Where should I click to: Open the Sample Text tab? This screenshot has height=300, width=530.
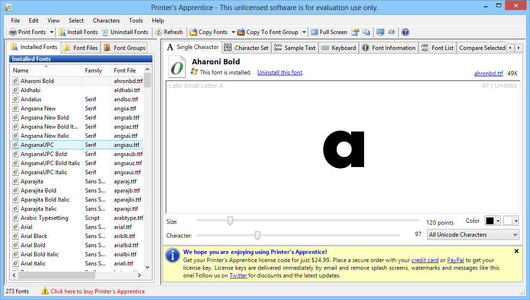[x=295, y=48]
